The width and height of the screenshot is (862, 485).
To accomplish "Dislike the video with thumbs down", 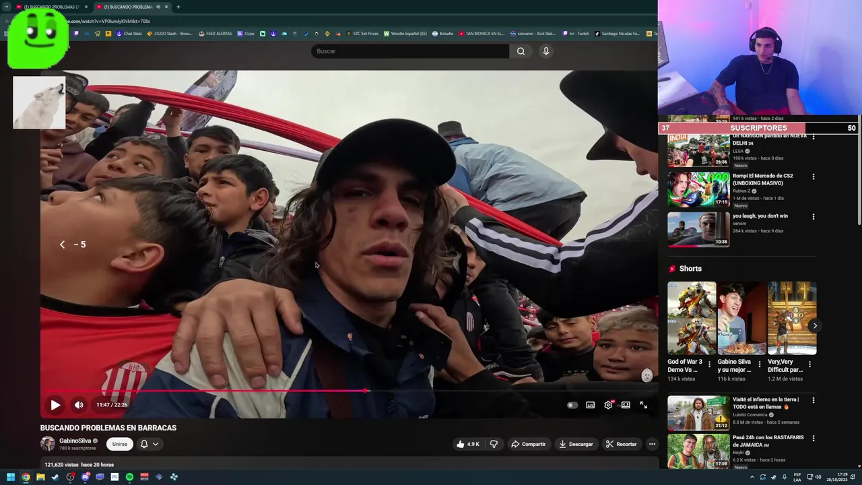I will pyautogui.click(x=494, y=444).
